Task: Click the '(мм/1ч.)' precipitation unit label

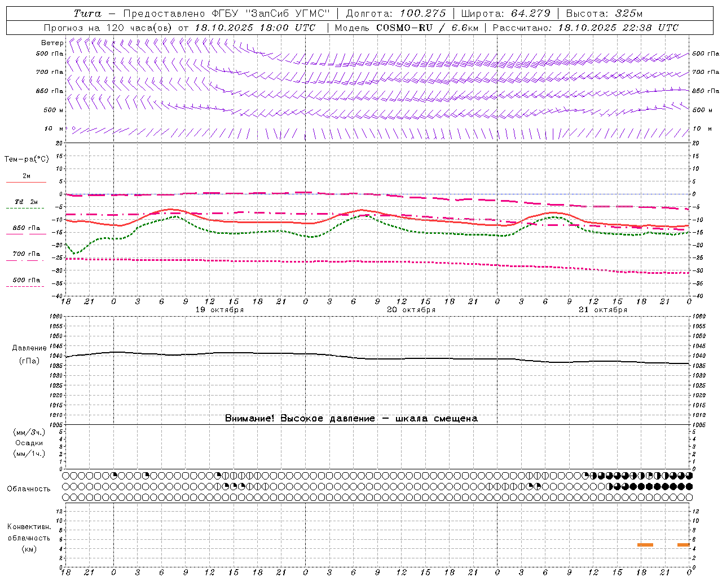Action: [x=29, y=454]
